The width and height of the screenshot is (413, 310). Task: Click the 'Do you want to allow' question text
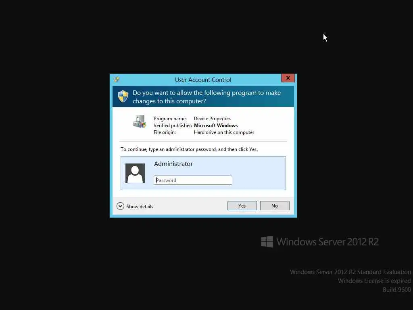[207, 97]
